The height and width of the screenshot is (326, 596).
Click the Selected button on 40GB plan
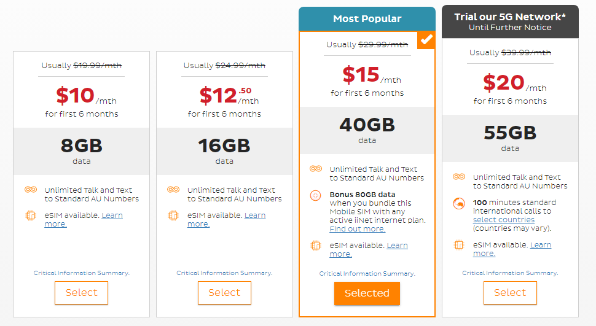click(367, 293)
